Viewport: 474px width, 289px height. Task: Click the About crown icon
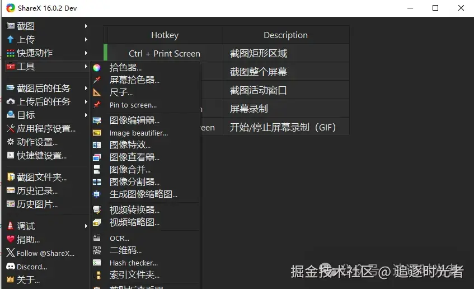click(x=10, y=279)
